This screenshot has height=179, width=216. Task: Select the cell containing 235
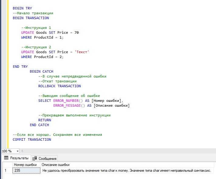[x=26, y=171]
